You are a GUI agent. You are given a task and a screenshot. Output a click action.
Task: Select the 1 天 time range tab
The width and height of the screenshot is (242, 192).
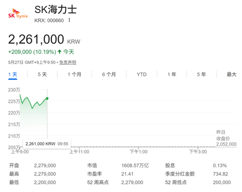tap(13, 75)
